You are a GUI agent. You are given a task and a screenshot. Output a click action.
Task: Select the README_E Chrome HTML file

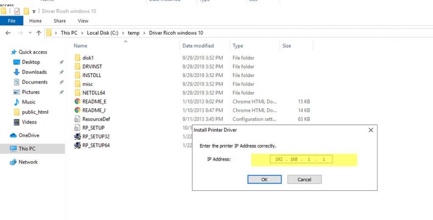[x=94, y=101]
